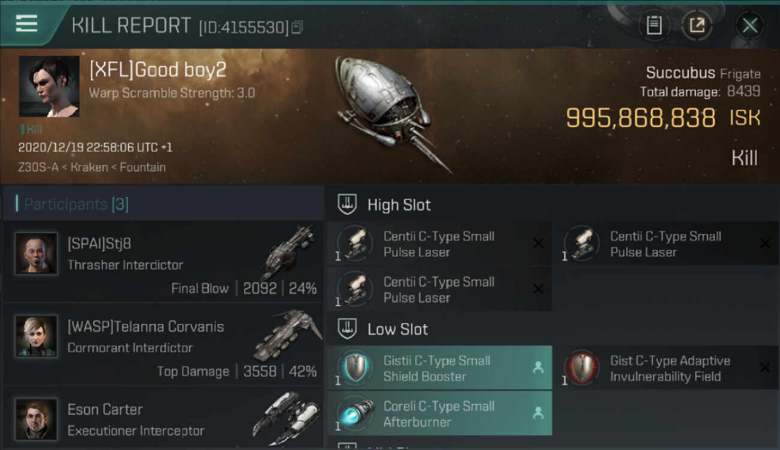The height and width of the screenshot is (450, 780).
Task: Copy the kill report ID
Action: click(x=297, y=28)
